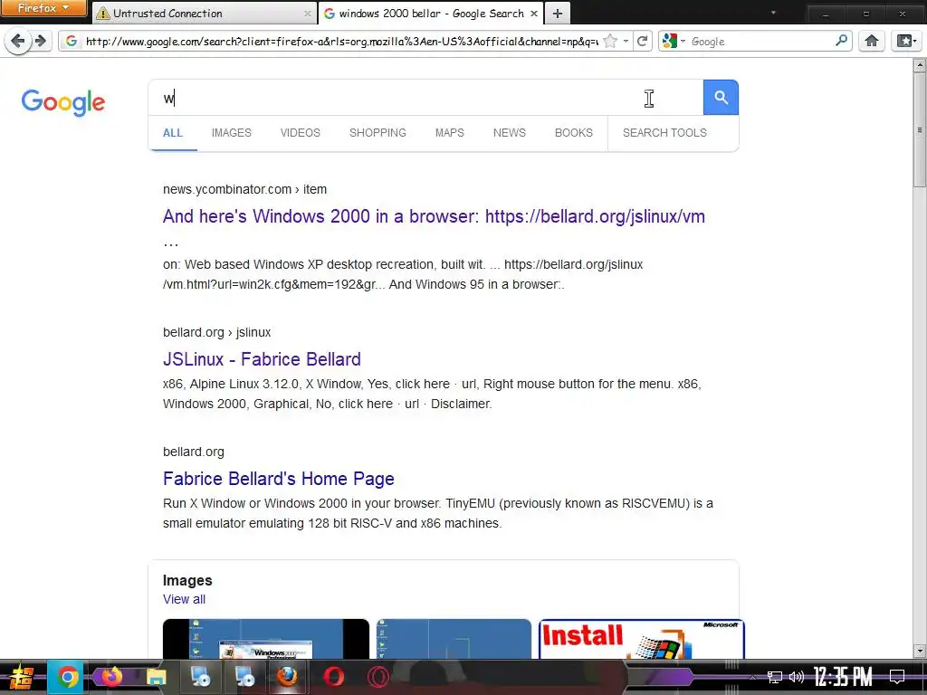Open the outlined Opera taskbar icon
The height and width of the screenshot is (695, 927).
point(377,677)
